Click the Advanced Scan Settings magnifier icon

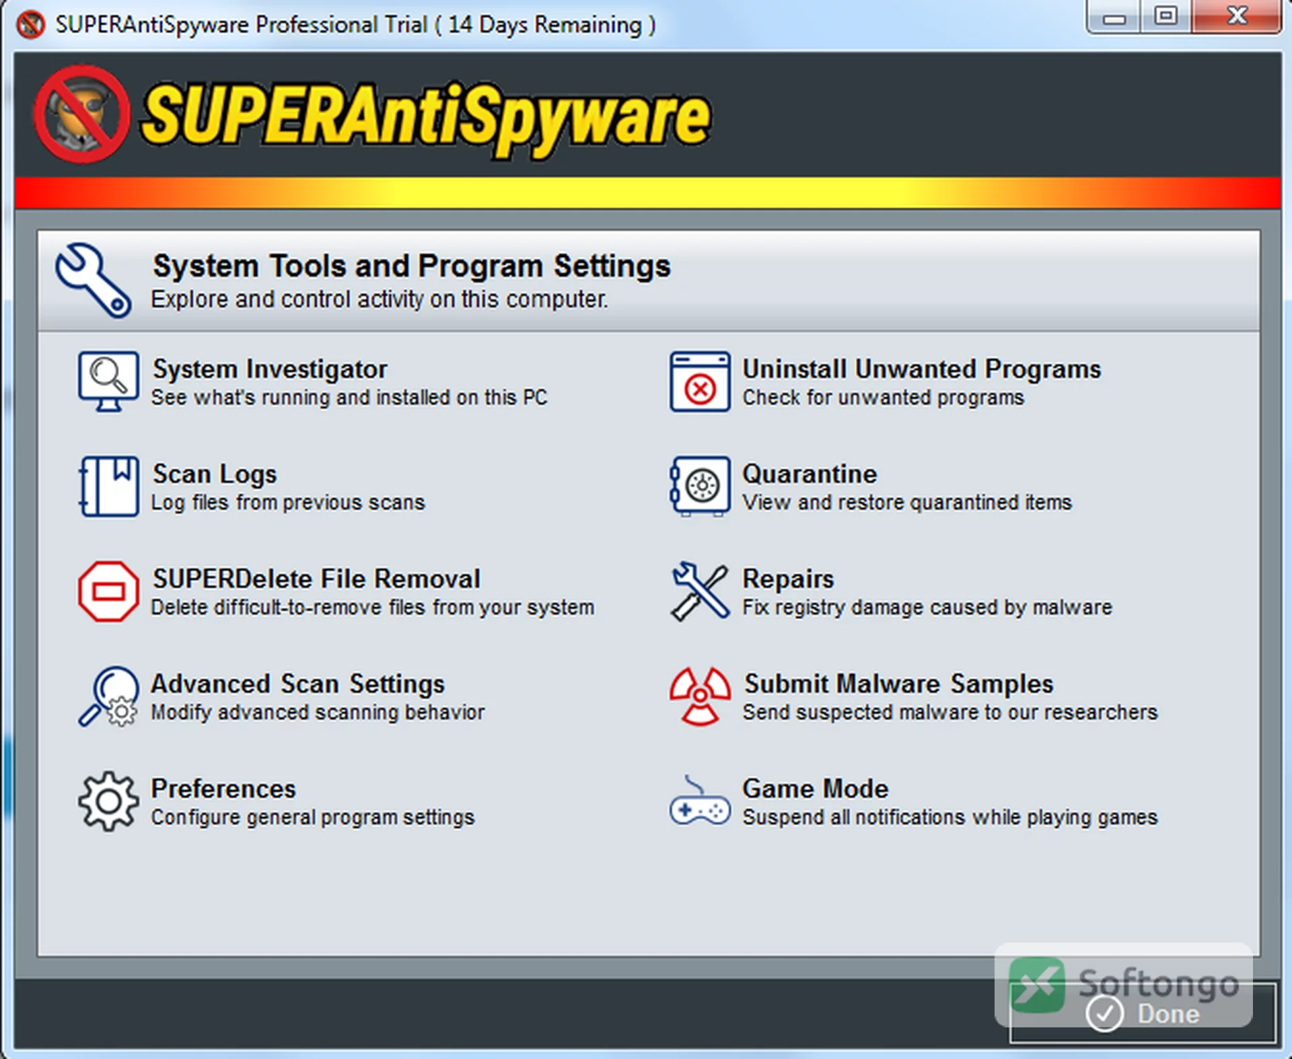tap(108, 697)
